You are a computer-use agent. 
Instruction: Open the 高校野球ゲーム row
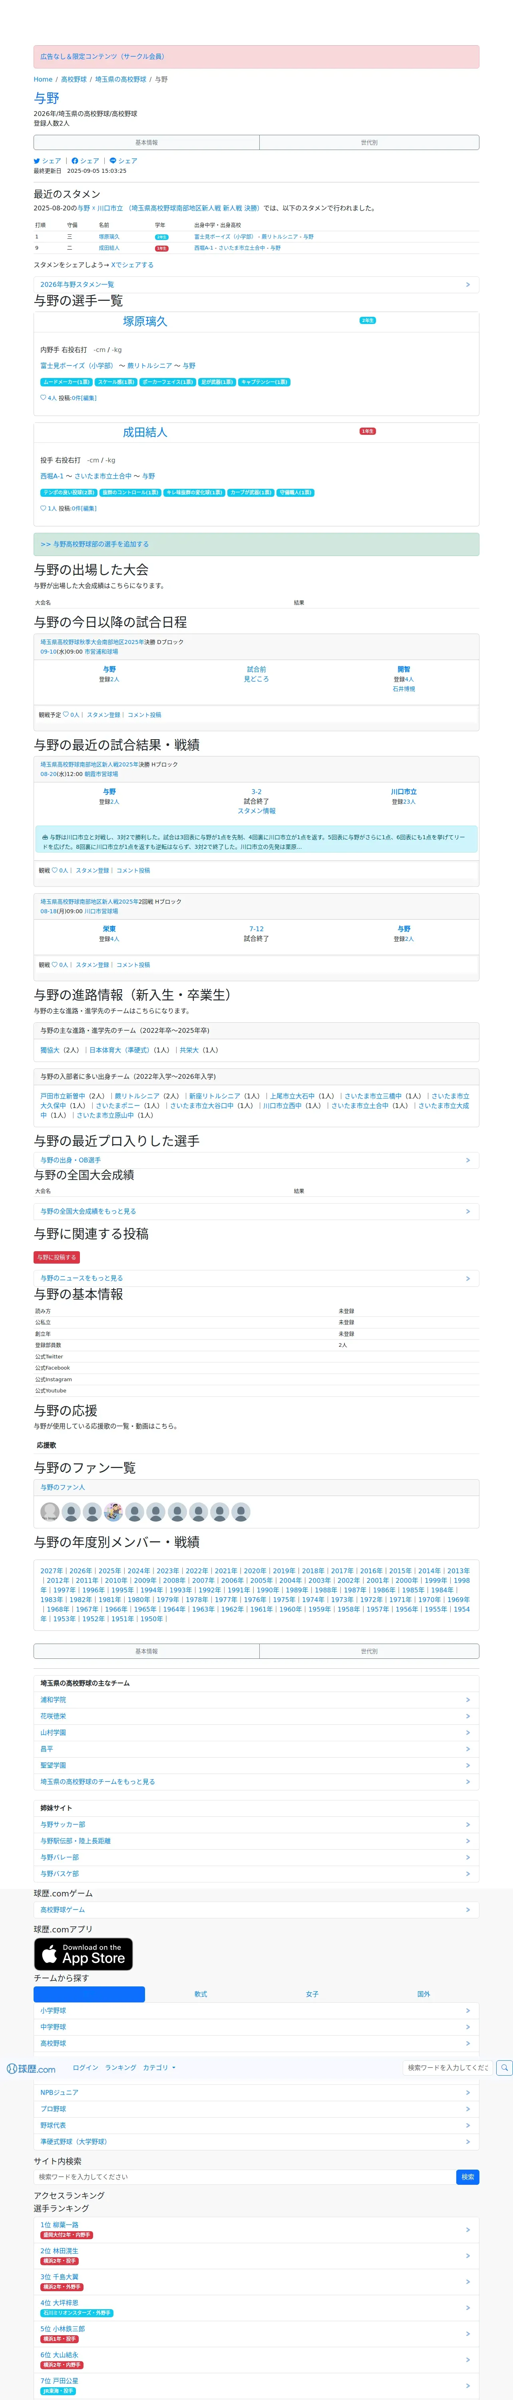[256, 1910]
